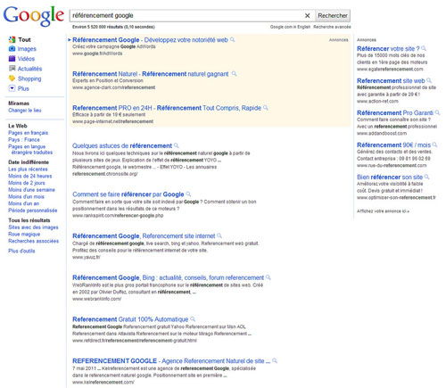
Task: Select Roue magique view
Action: pyautogui.click(x=24, y=234)
